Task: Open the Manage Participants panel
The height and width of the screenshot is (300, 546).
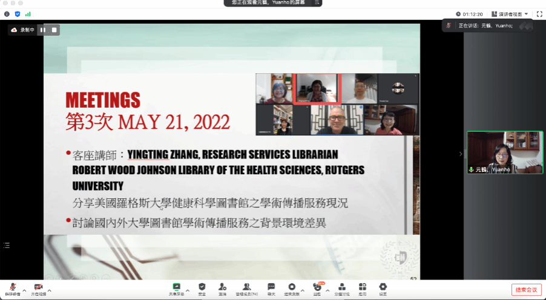Action: point(246,289)
